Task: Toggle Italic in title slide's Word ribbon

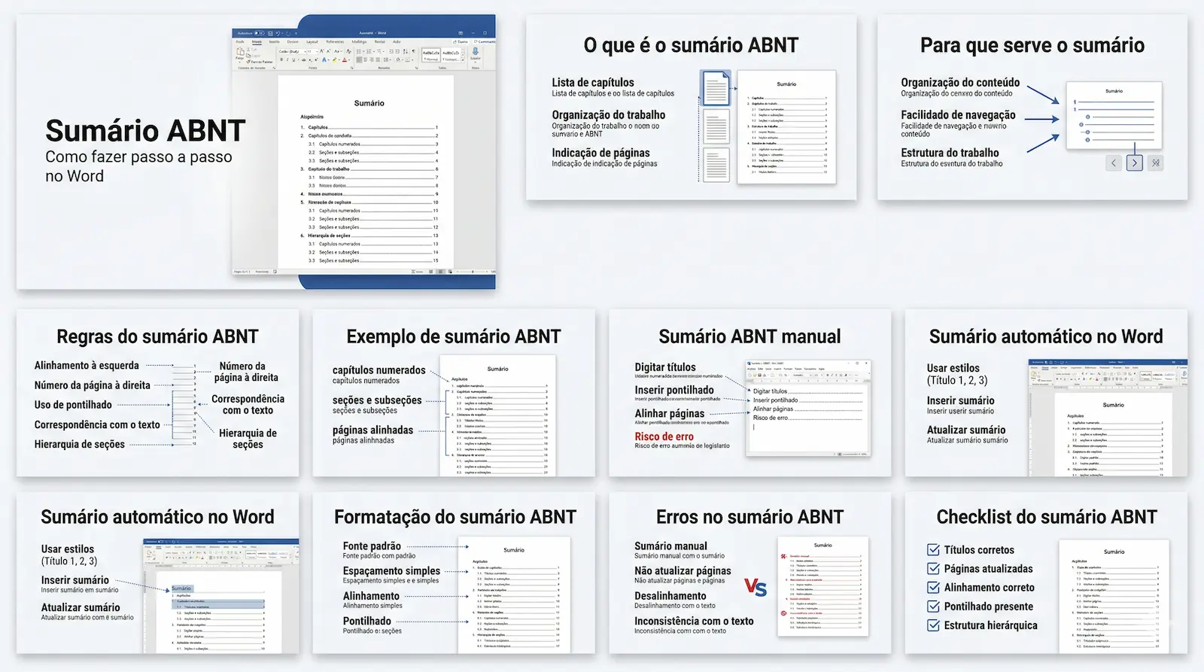Action: pyautogui.click(x=287, y=59)
